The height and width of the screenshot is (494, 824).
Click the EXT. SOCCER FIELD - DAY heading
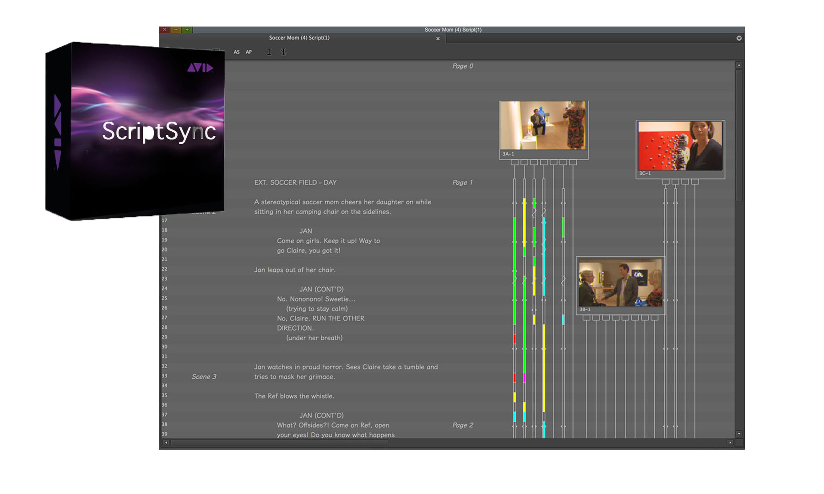click(x=295, y=183)
